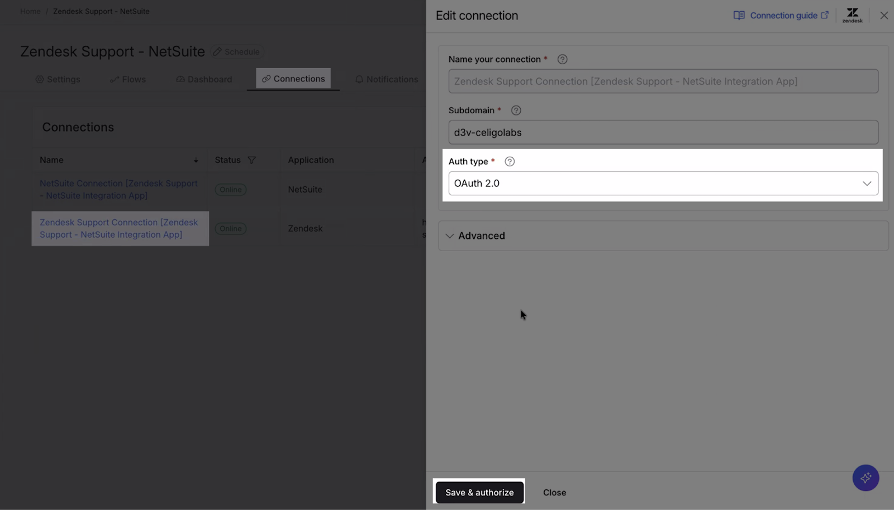Click external link icon after Connection guide

pos(825,15)
